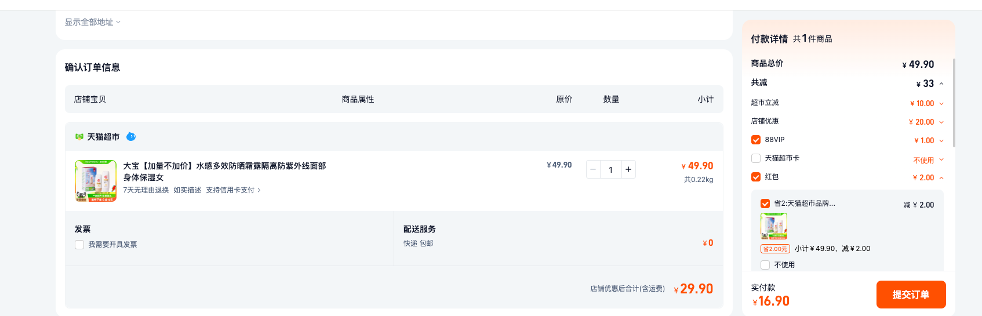The height and width of the screenshot is (316, 982).
Task: Uncheck the 88VIP discount checkbox
Action: pos(756,140)
